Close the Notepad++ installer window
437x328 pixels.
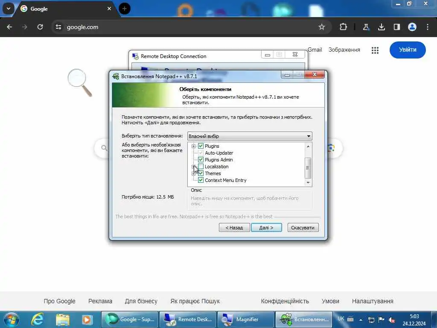315,74
